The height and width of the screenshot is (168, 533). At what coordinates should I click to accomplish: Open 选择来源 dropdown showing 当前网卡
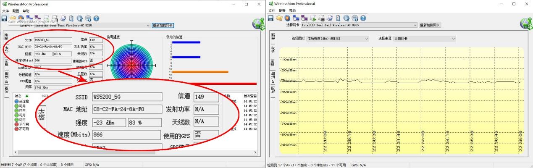pyautogui.click(x=425, y=39)
